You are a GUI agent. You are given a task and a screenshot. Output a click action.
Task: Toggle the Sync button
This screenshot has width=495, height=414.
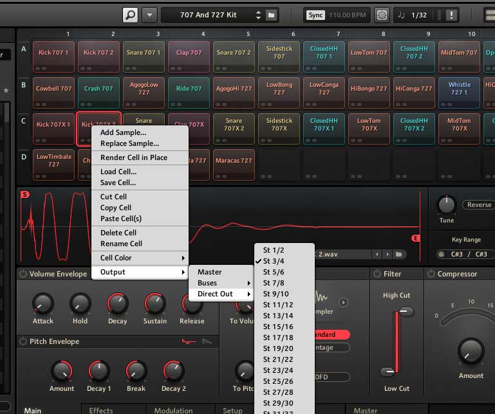point(315,15)
